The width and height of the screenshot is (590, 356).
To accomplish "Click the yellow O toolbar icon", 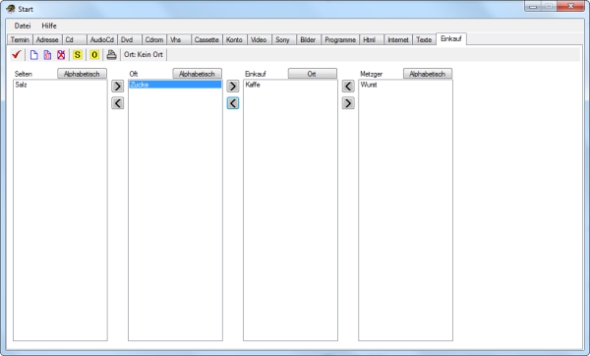I will [94, 54].
